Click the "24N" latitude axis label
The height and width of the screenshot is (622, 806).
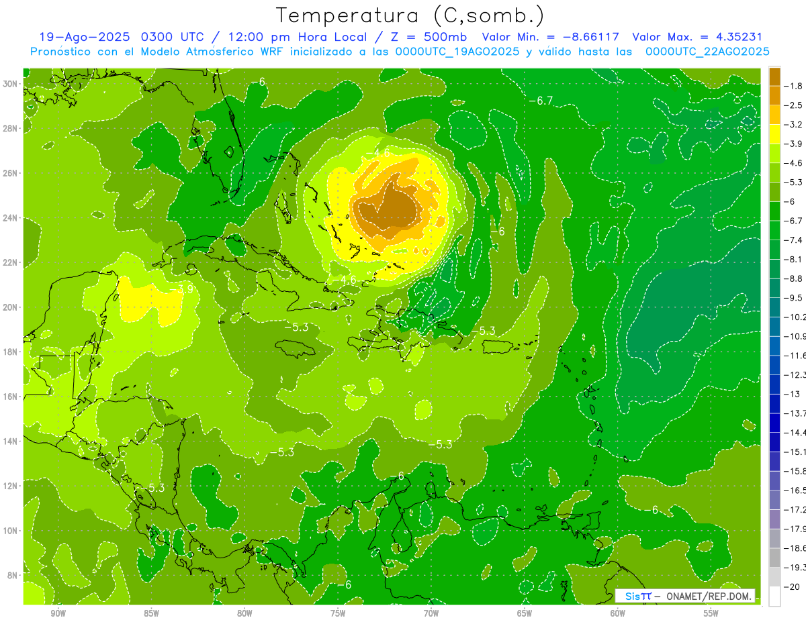(x=10, y=217)
